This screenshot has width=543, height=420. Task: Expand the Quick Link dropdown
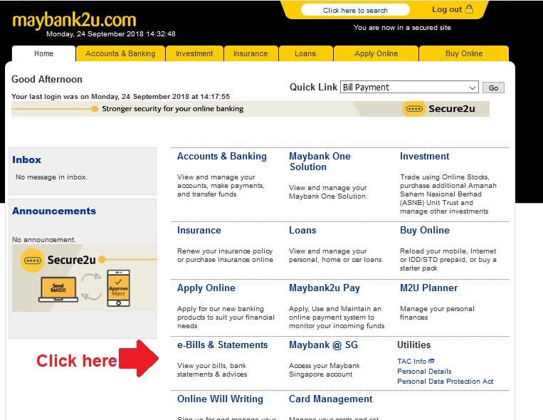pyautogui.click(x=473, y=88)
